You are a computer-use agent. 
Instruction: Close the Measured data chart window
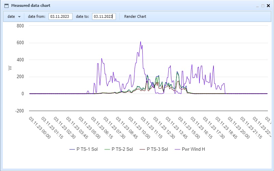tap(268, 6)
